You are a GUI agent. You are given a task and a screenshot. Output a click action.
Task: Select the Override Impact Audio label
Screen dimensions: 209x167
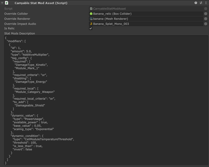tap(20, 24)
